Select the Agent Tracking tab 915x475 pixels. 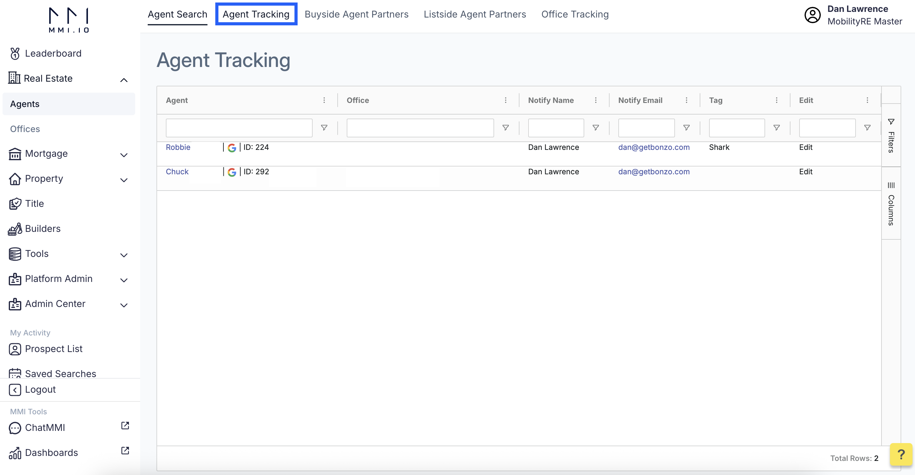pos(256,14)
